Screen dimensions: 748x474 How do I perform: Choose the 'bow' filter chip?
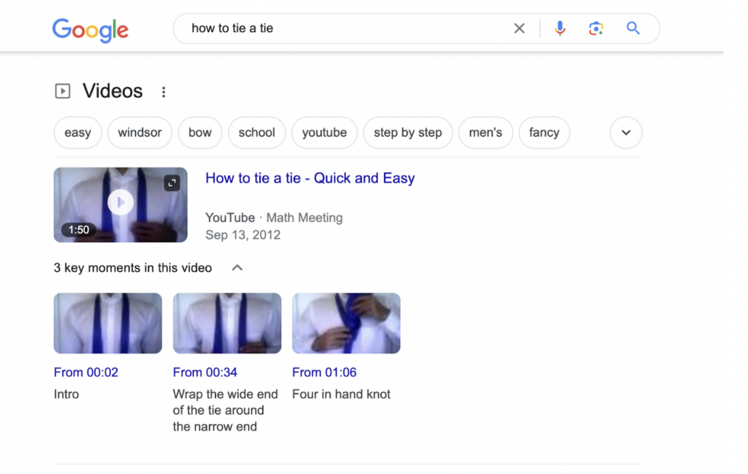point(200,133)
